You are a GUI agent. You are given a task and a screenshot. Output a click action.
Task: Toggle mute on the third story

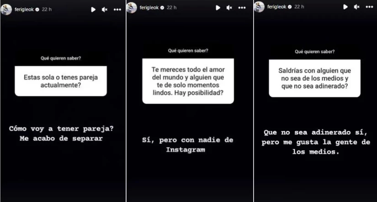[x=357, y=7]
